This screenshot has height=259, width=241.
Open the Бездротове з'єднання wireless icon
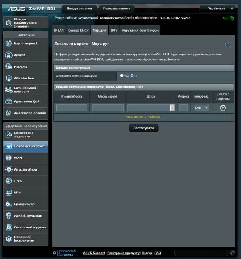(9, 135)
